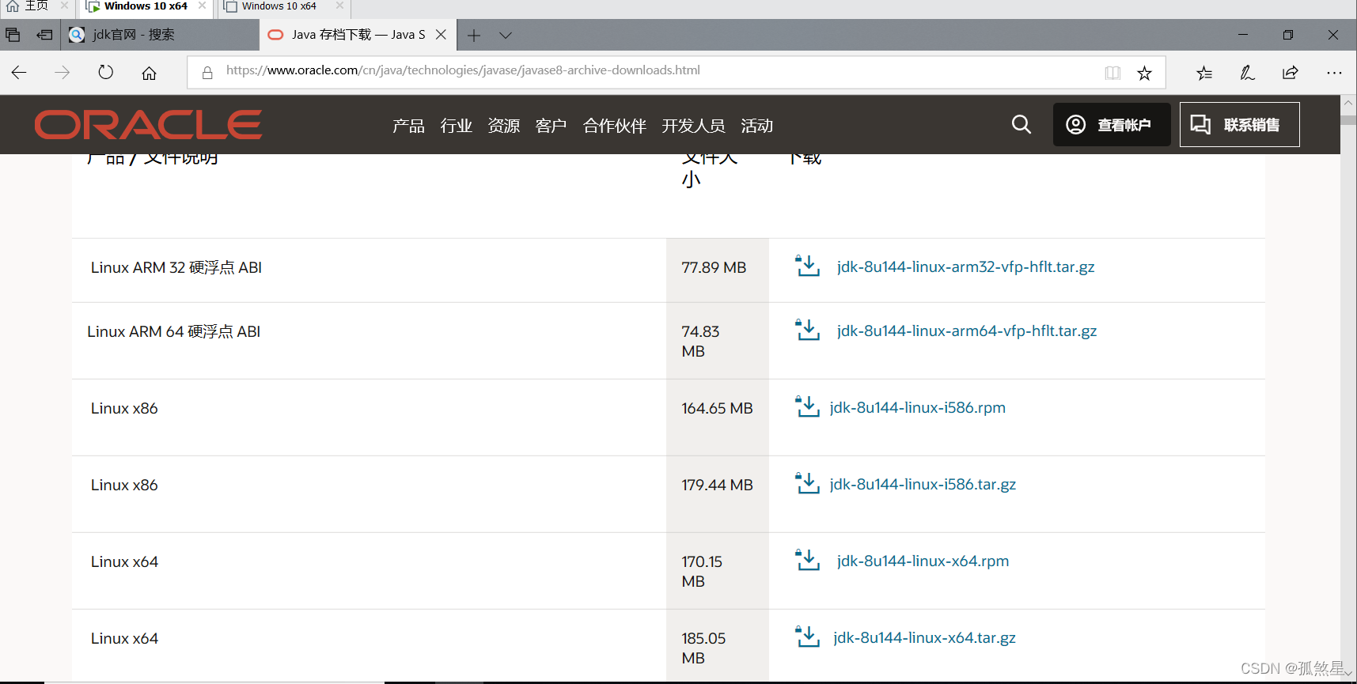The height and width of the screenshot is (684, 1357).
Task: Open the tabs you've set aside icon
Action: 13,35
